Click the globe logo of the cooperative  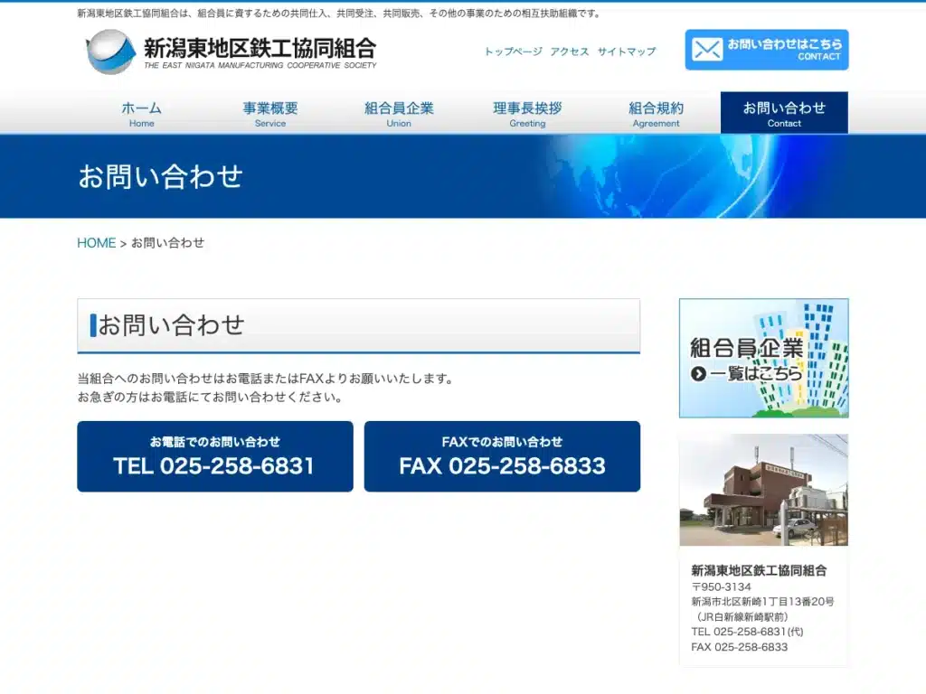[x=110, y=52]
